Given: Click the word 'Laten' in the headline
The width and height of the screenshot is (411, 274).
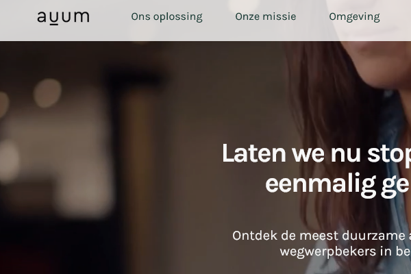Looking at the screenshot, I should (253, 153).
